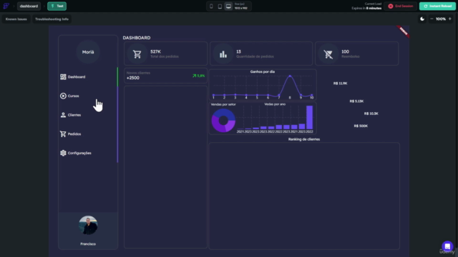This screenshot has width=458, height=257.
Task: Click the Vendas por setor donut chart
Action: click(223, 121)
